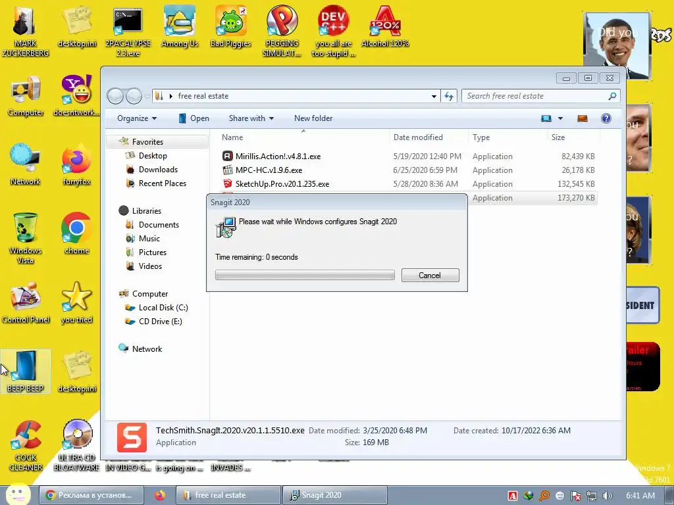The image size is (674, 505).
Task: Click the Search free real estate box
Action: click(x=541, y=96)
